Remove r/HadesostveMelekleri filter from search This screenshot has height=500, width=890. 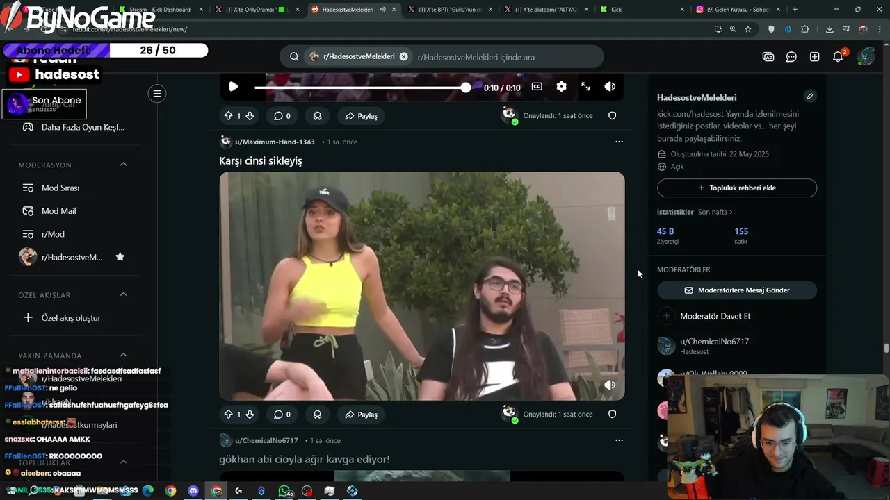click(403, 57)
